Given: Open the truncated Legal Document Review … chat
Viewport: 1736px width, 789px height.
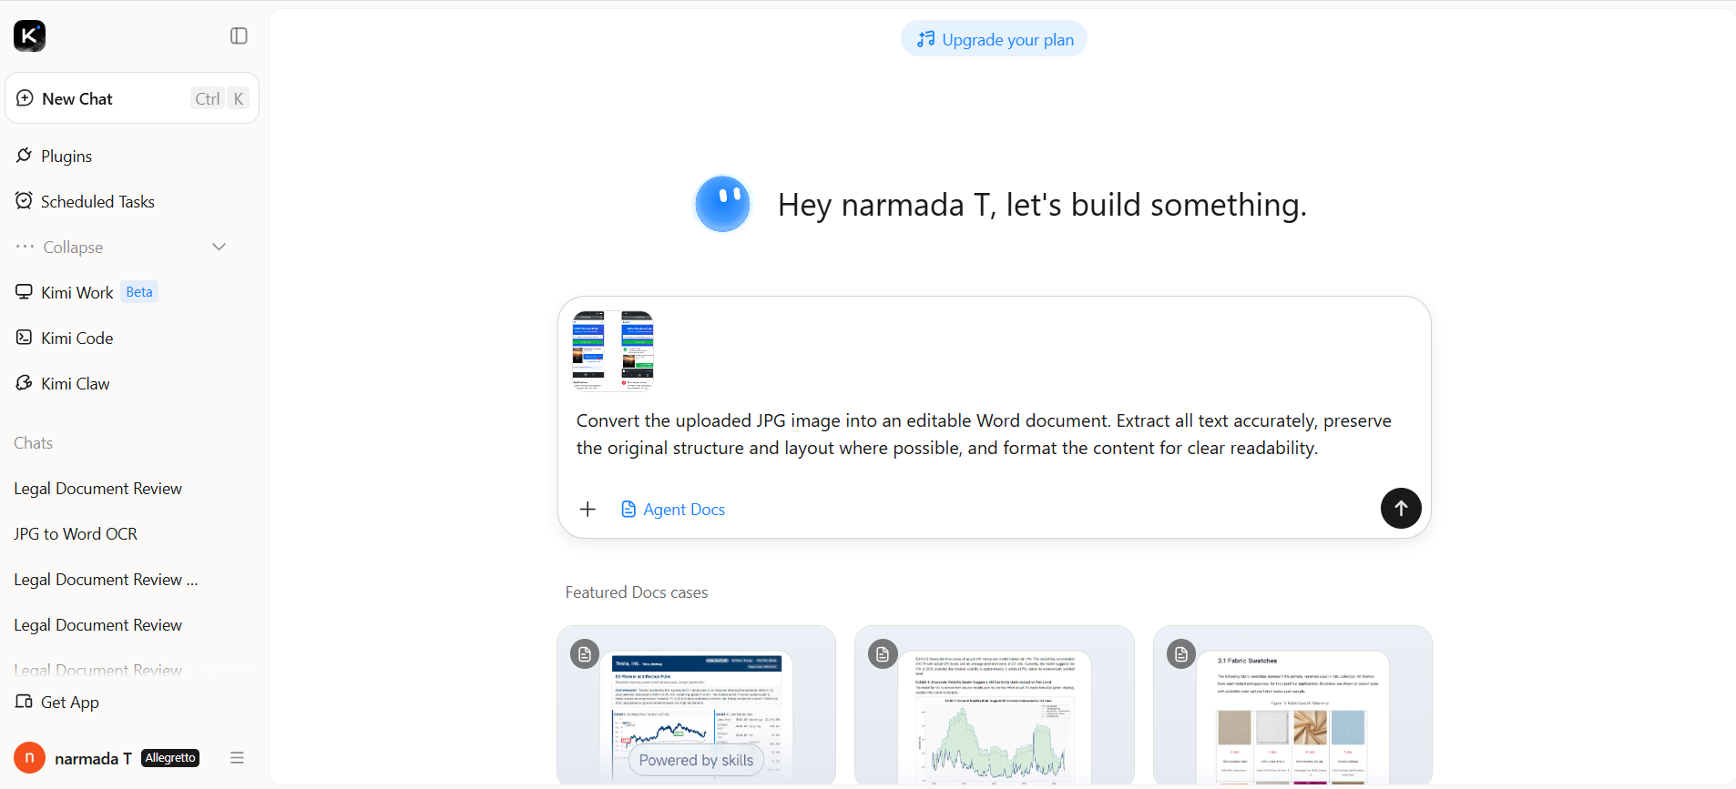Looking at the screenshot, I should [106, 580].
